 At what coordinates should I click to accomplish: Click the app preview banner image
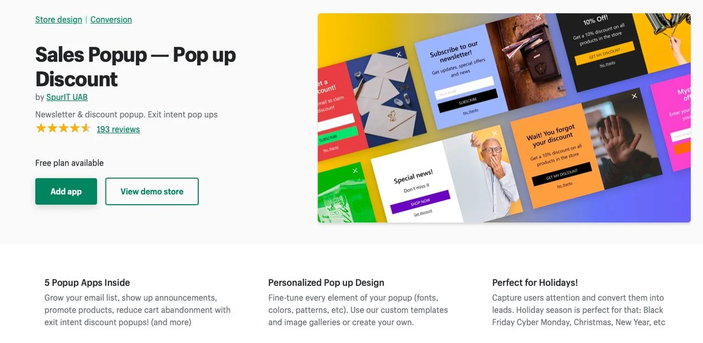[x=504, y=118]
